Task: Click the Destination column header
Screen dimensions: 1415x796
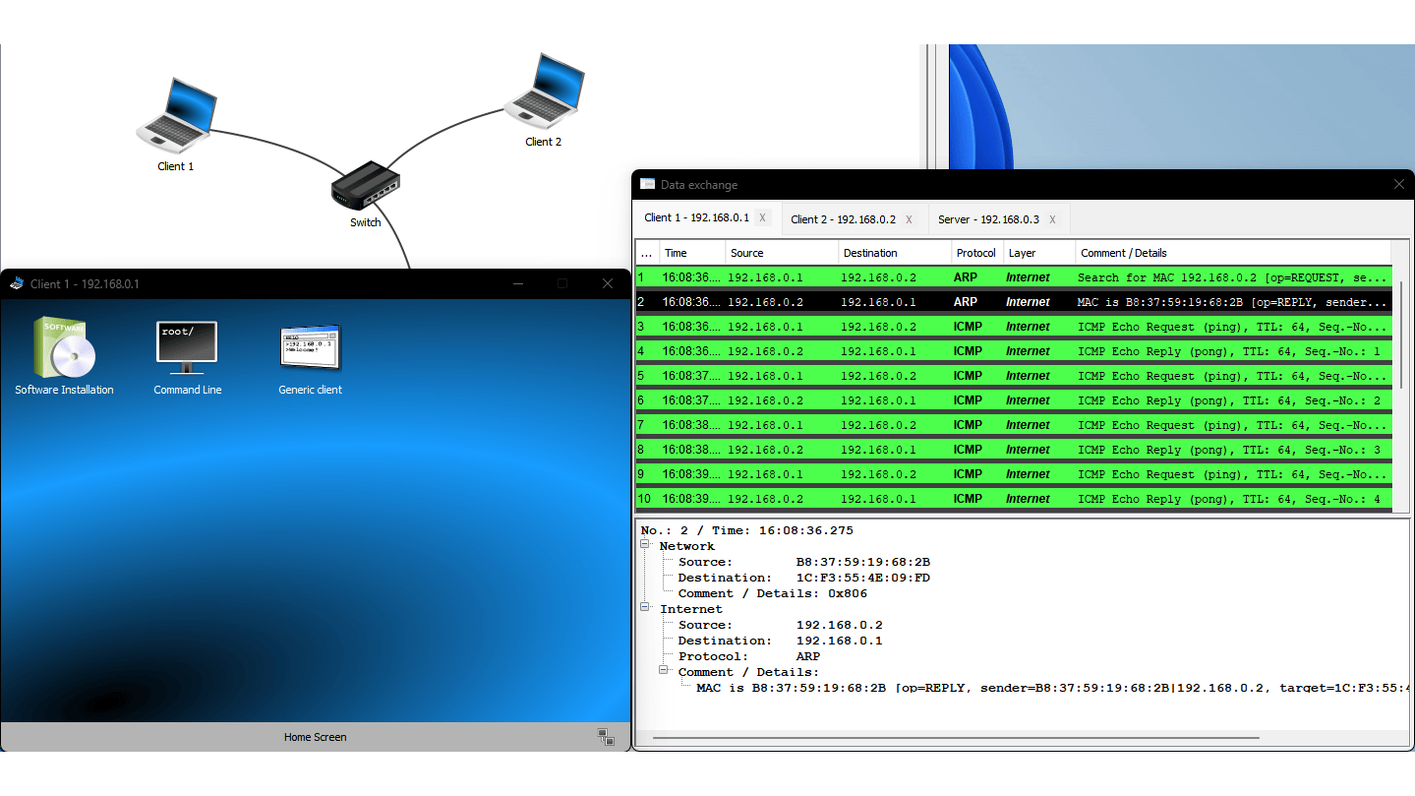Action: click(895, 253)
